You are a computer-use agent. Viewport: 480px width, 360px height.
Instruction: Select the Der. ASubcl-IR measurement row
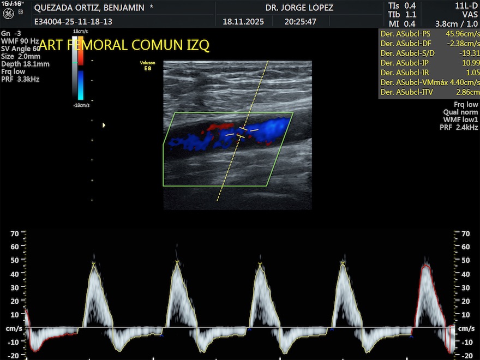coord(429,73)
